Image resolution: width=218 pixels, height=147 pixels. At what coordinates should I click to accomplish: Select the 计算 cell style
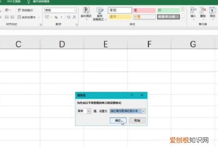[144, 17]
